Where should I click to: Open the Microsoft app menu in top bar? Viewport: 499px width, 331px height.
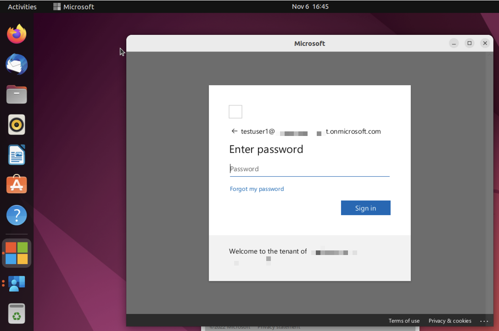tap(74, 6)
